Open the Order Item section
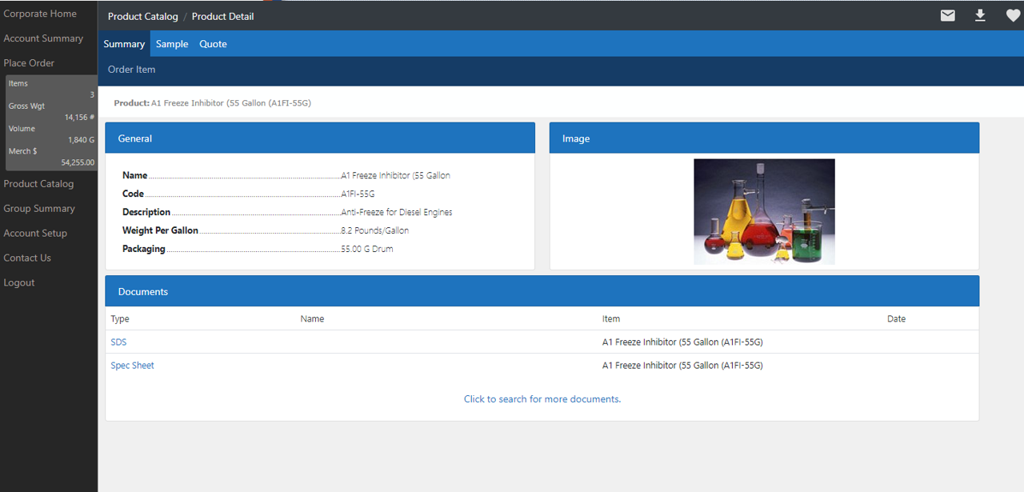1024x492 pixels. point(131,70)
